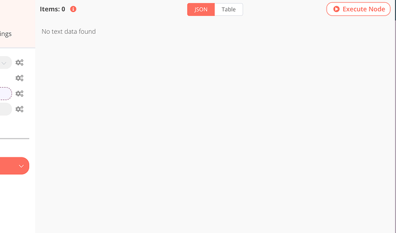396x233 pixels.
Task: Click the red dropdown button body
Action: [14, 166]
